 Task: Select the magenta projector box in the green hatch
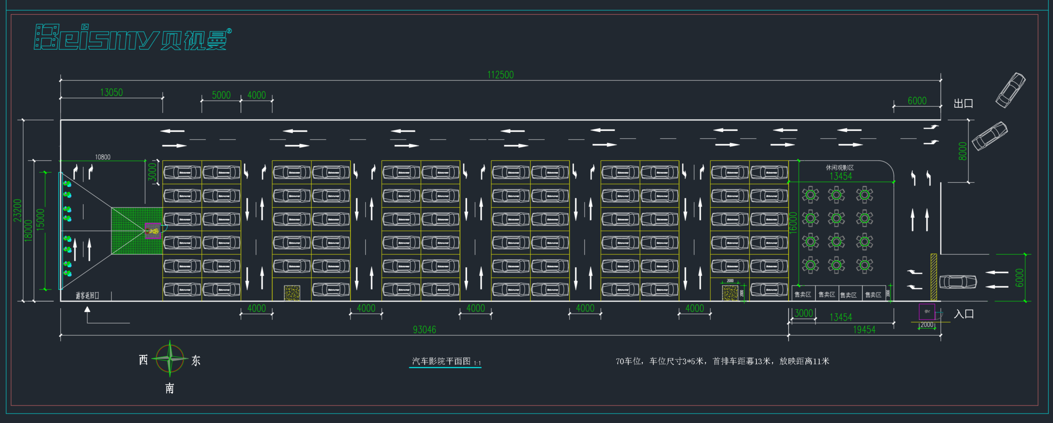point(153,231)
